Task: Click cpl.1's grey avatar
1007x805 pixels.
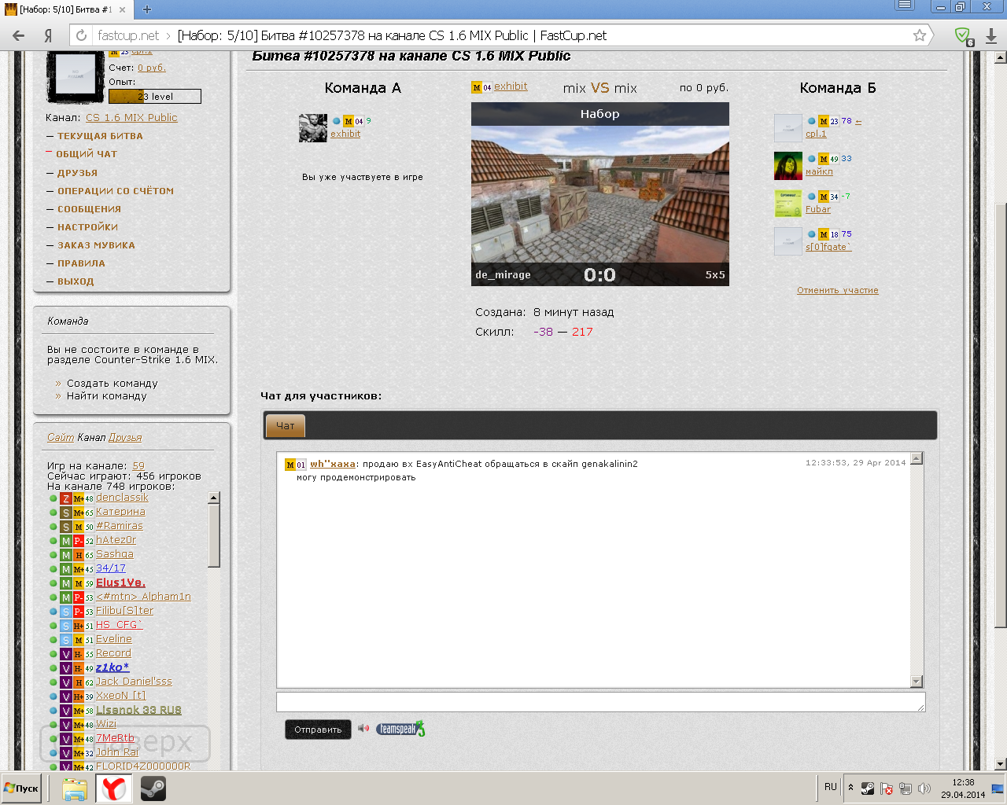Action: pos(788,128)
